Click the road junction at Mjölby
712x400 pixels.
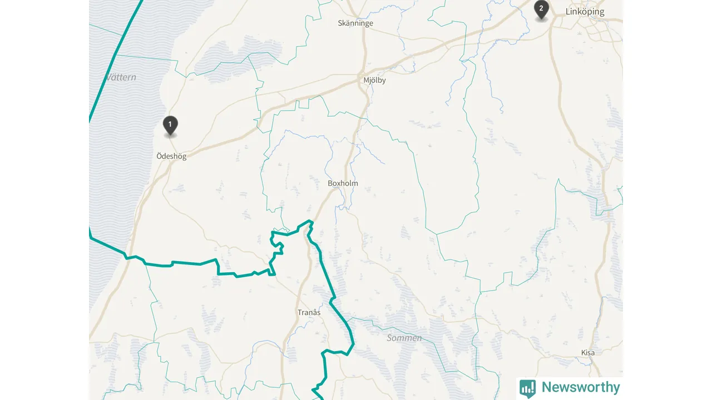(365, 89)
